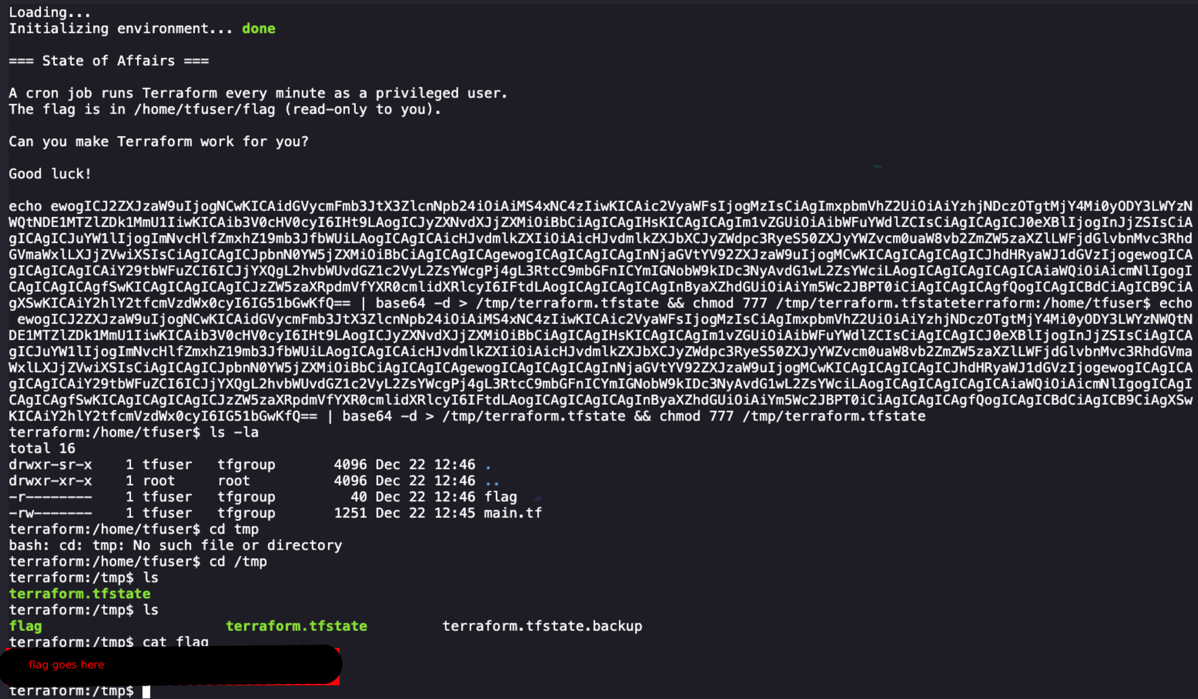Viewport: 1198px width, 699px height.
Task: Click the 'cat flag' command text
Action: pyautogui.click(x=176, y=642)
